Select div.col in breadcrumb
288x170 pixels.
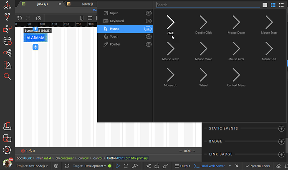[98, 158]
